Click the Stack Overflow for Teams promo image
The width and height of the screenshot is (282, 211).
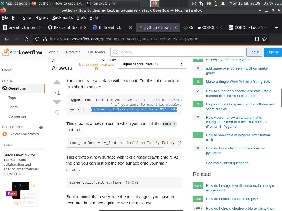(21, 194)
